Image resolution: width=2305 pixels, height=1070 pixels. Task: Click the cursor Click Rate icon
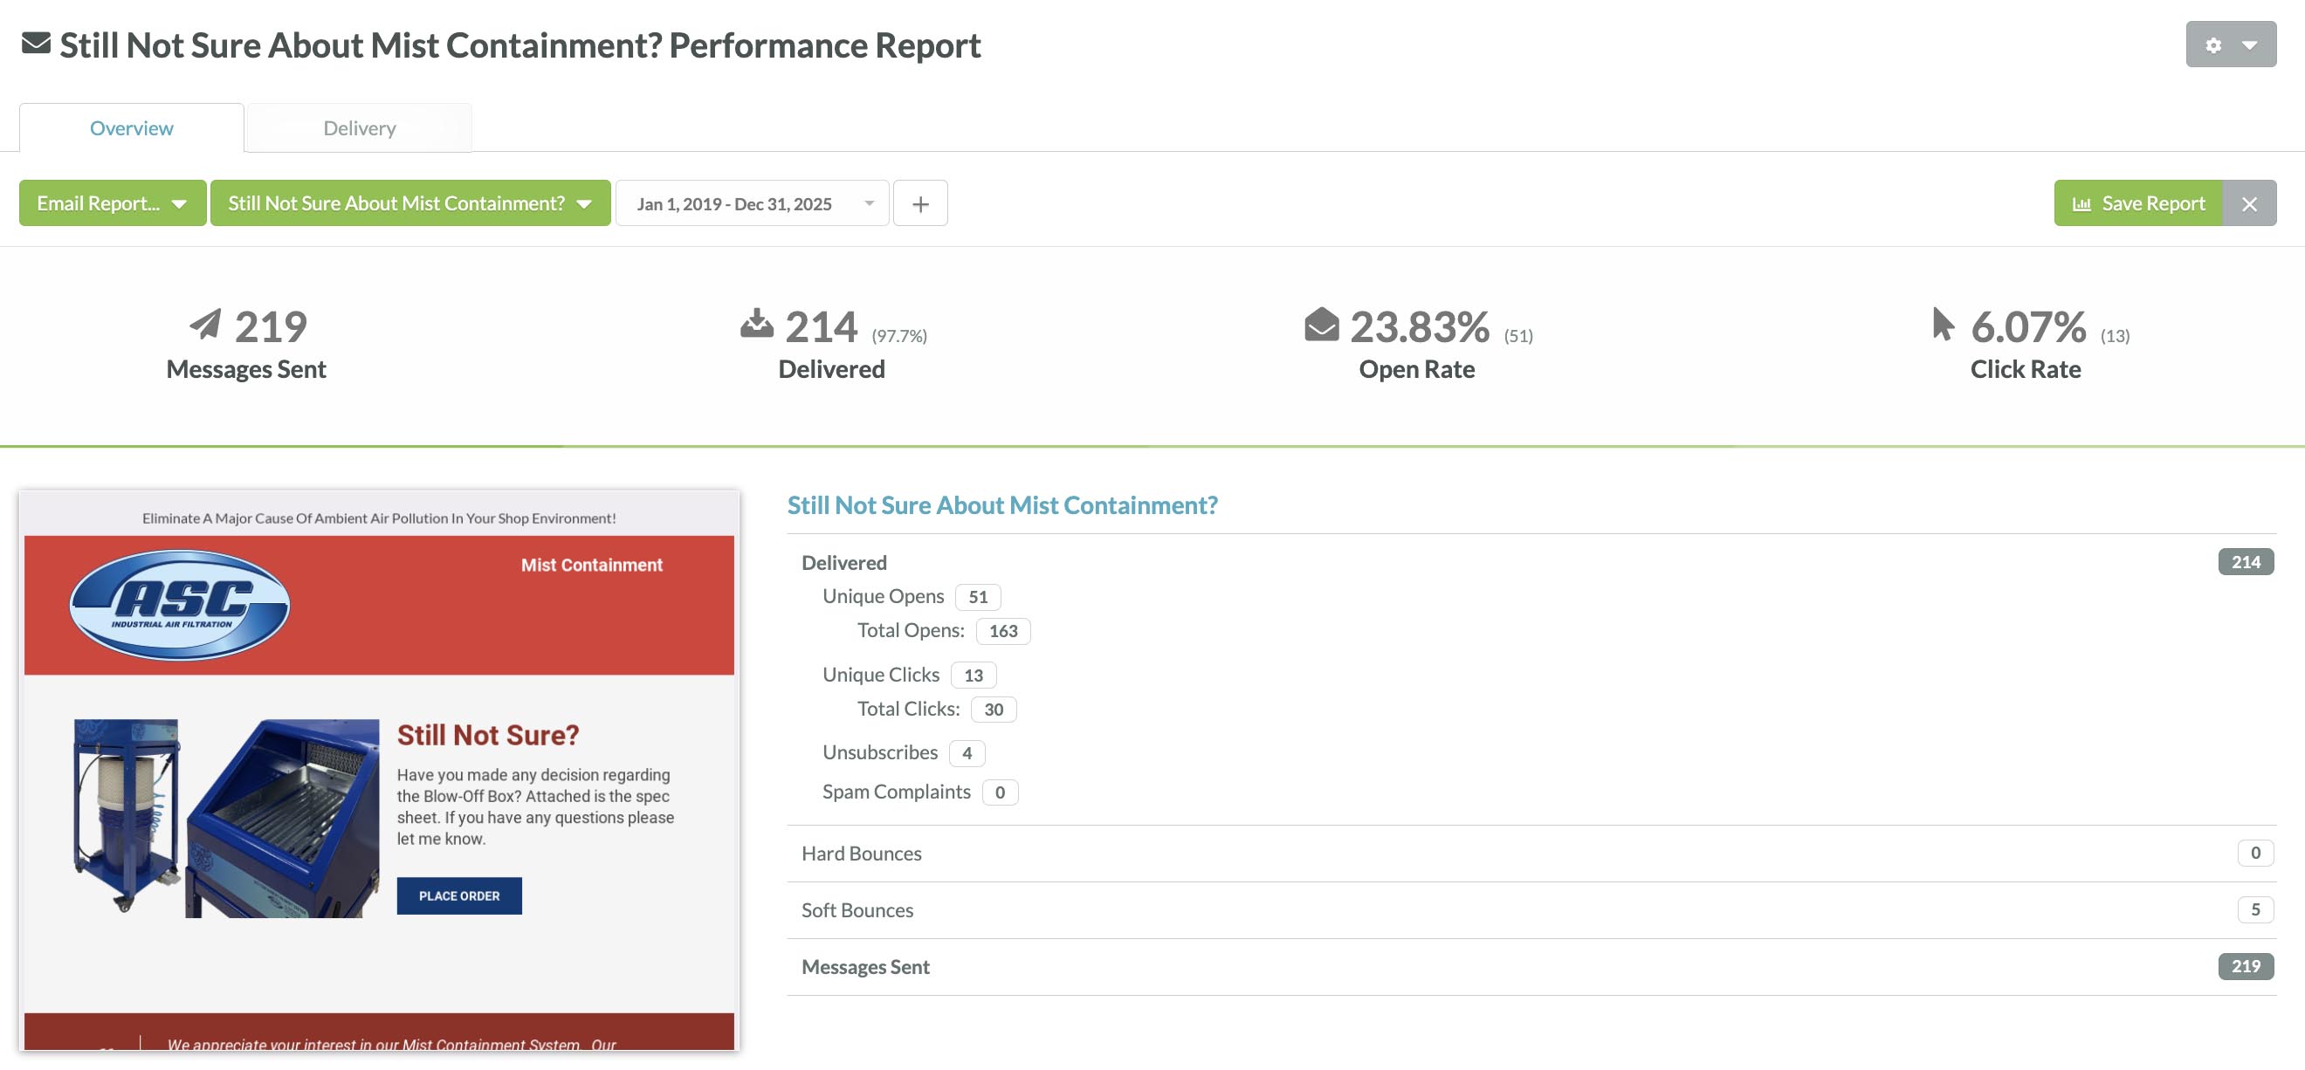(x=1942, y=324)
